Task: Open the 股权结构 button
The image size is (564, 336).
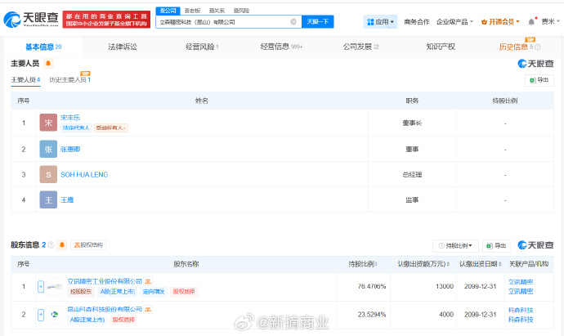Action: (x=88, y=245)
